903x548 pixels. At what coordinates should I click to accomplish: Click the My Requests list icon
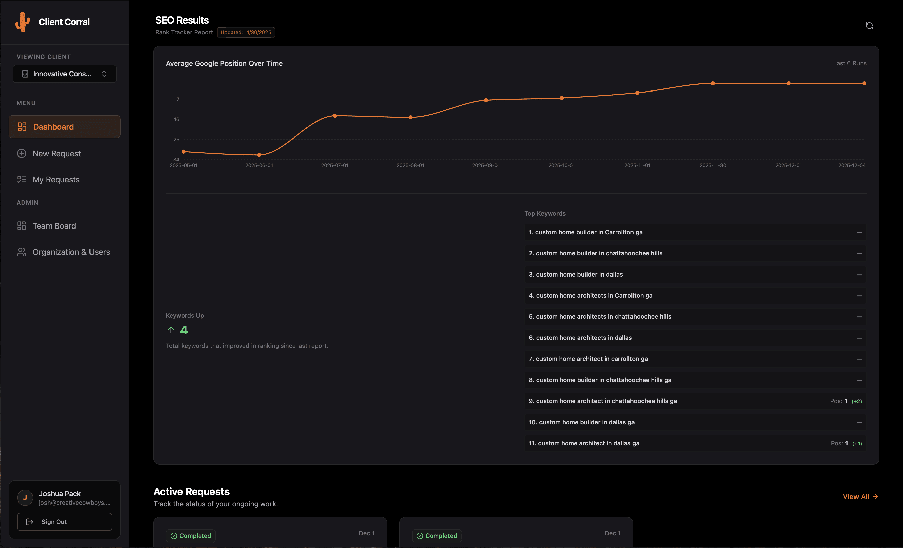22,180
